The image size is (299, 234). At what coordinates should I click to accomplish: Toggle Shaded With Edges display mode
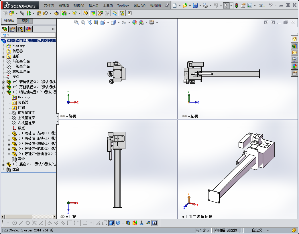point(111,223)
